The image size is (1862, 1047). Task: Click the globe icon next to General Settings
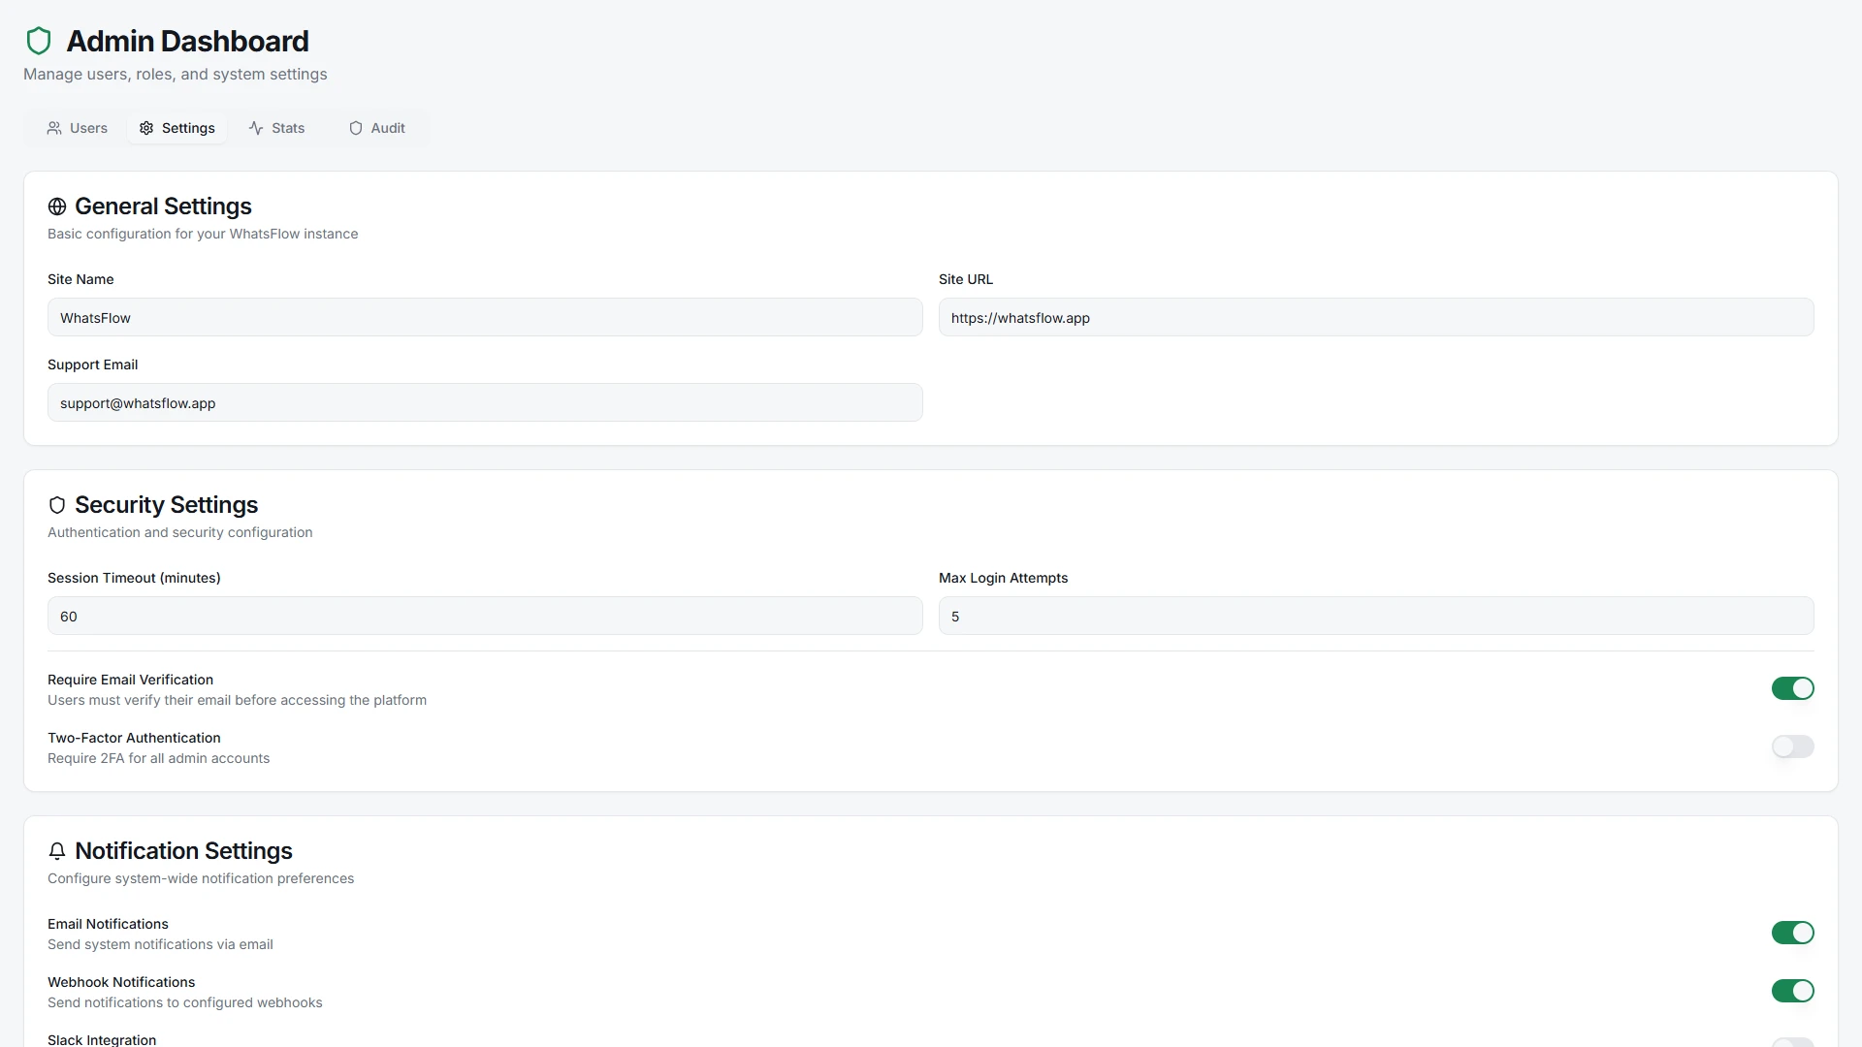click(57, 206)
